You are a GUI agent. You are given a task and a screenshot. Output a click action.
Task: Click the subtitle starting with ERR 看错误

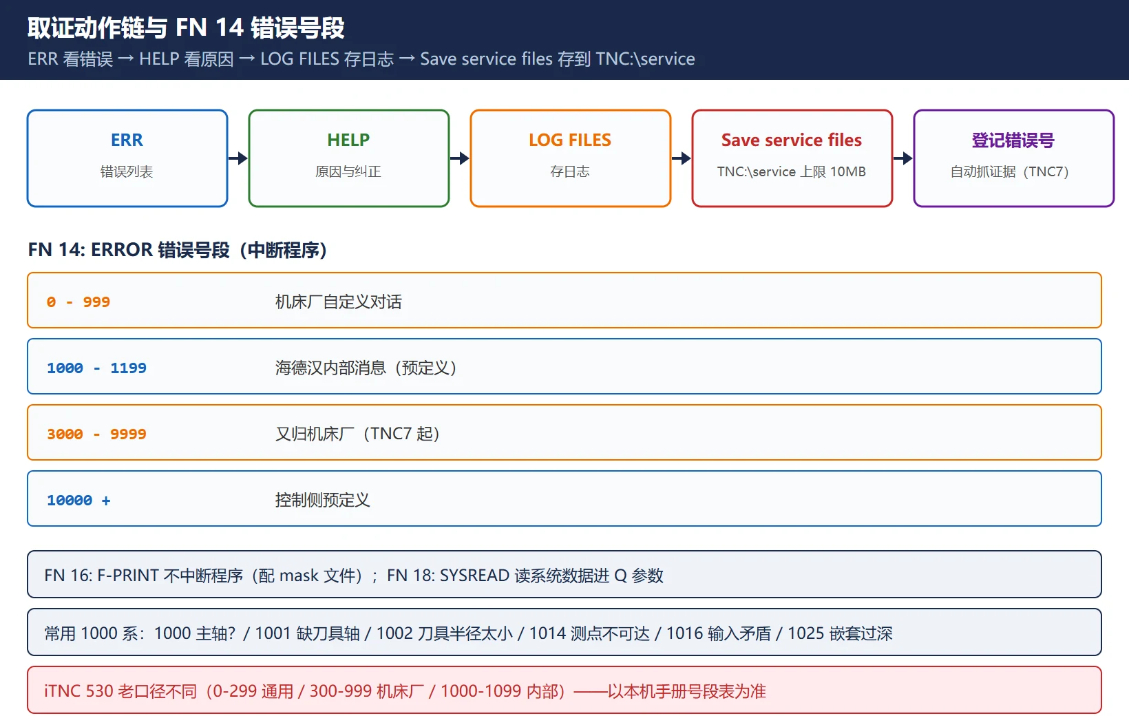click(361, 59)
